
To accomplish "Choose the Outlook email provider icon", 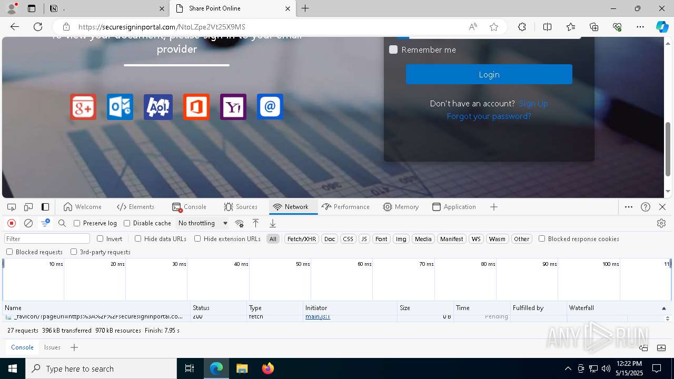I will tap(120, 107).
